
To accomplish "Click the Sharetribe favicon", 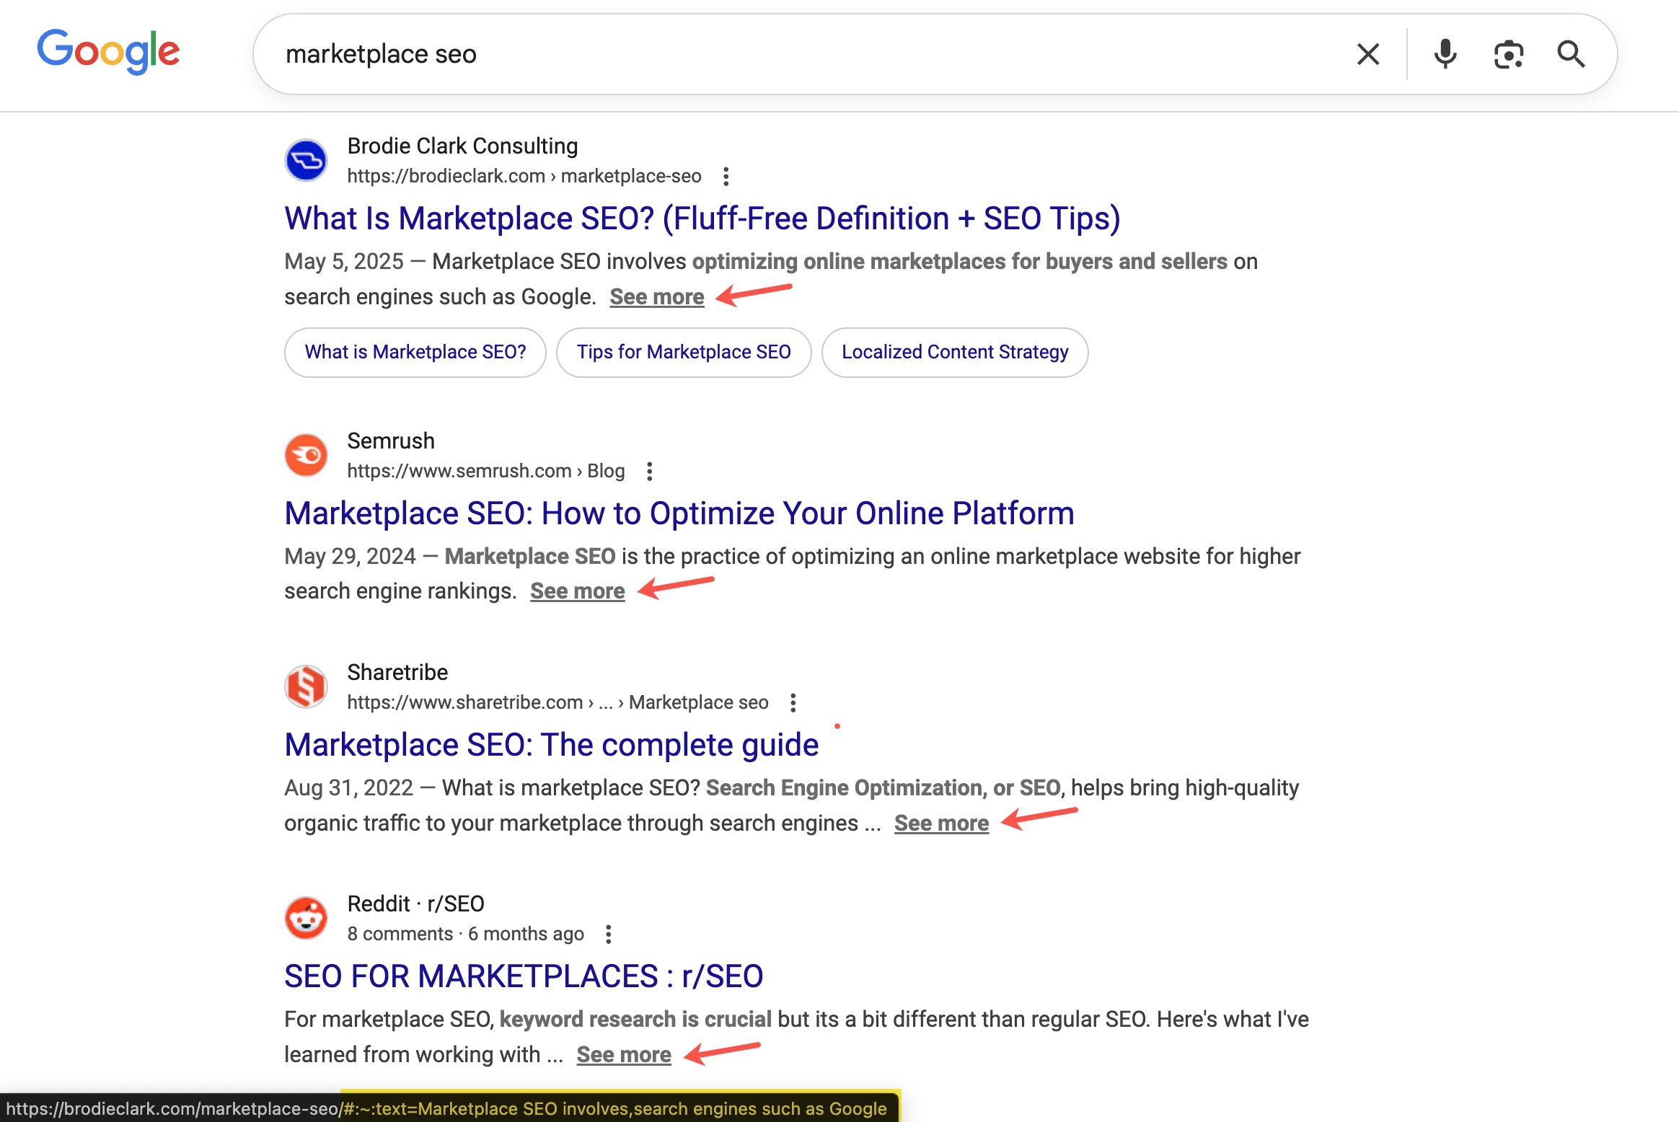I will [306, 686].
